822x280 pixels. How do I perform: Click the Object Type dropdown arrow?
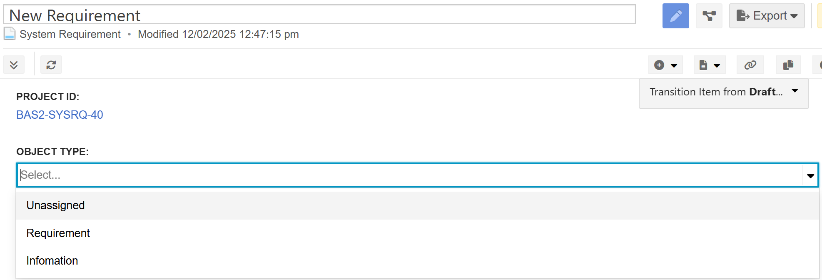(810, 175)
